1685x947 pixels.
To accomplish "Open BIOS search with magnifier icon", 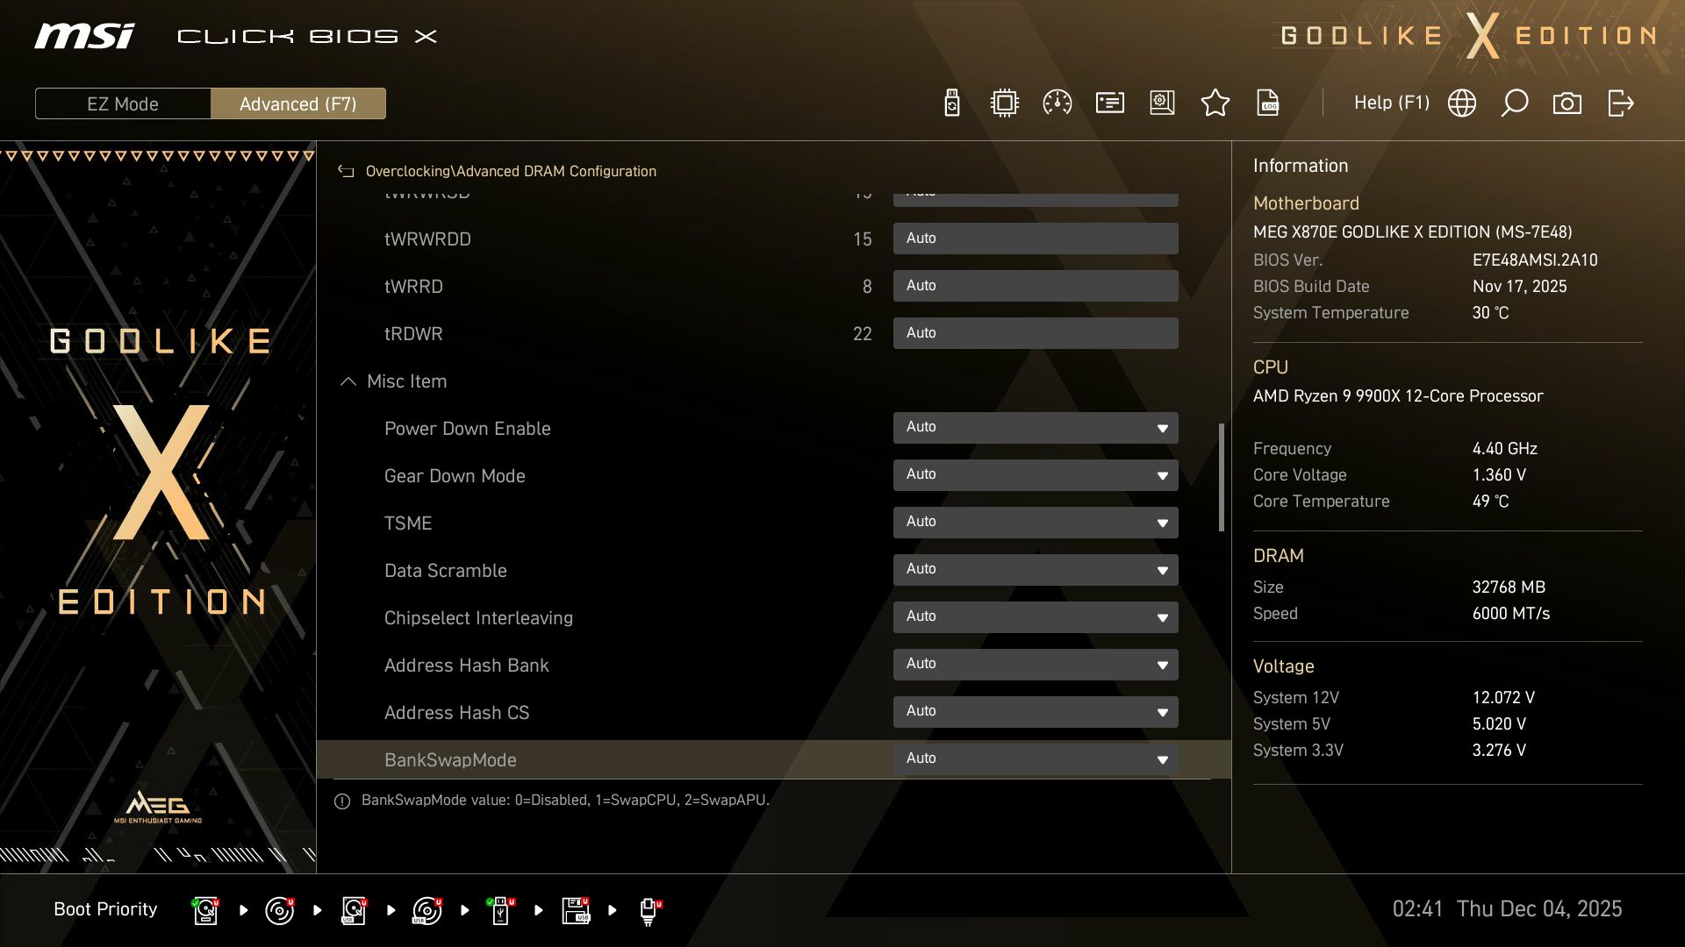I will click(1514, 103).
